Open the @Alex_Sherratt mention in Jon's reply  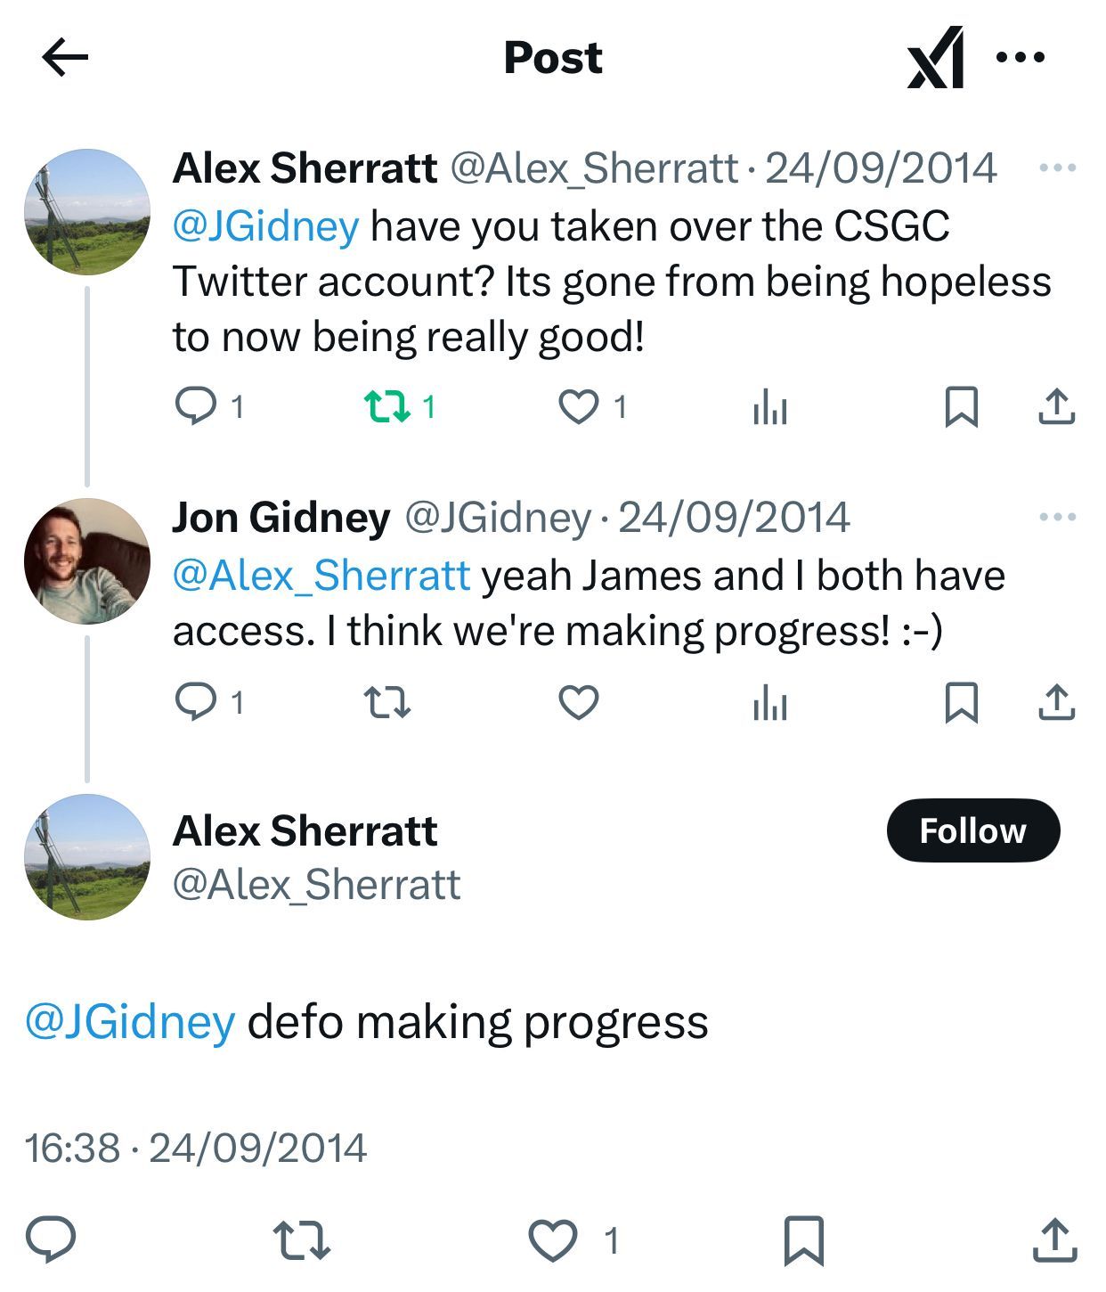pos(321,576)
